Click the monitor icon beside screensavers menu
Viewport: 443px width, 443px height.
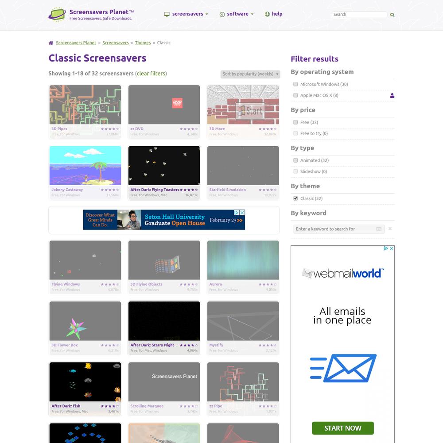(x=167, y=14)
